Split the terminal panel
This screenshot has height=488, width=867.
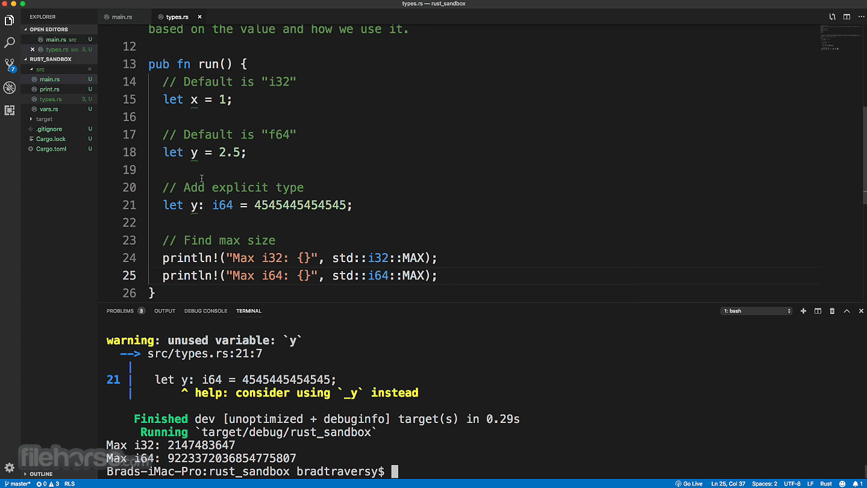point(818,311)
